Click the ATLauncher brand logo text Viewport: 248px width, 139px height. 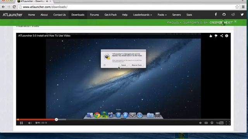[x=12, y=15]
